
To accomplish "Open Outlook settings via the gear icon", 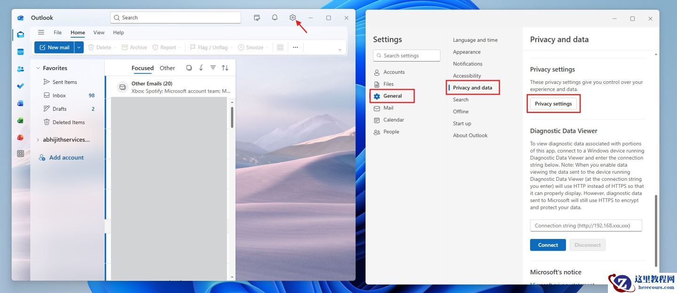I will pos(292,17).
